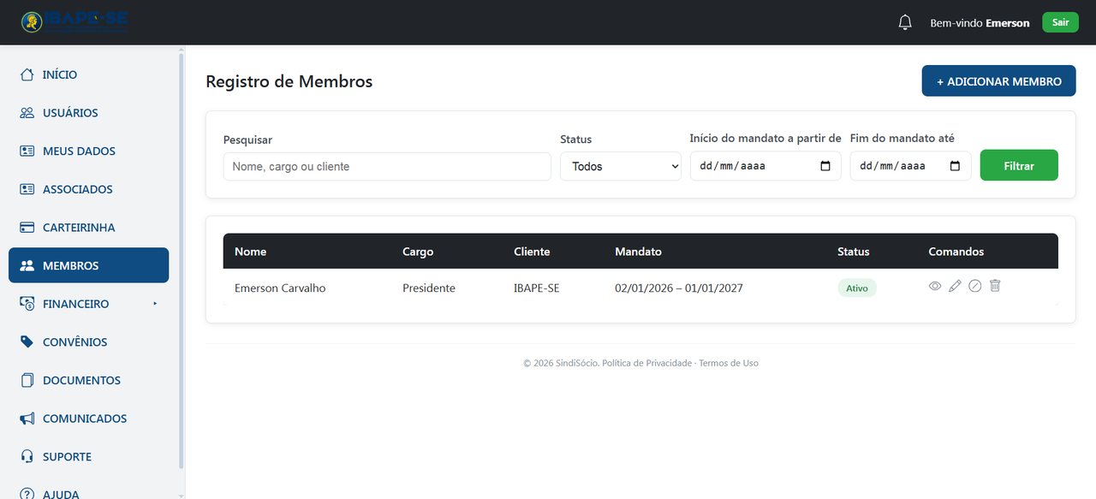Click the Mandato column header
This screenshot has height=499, width=1096.
tap(638, 252)
